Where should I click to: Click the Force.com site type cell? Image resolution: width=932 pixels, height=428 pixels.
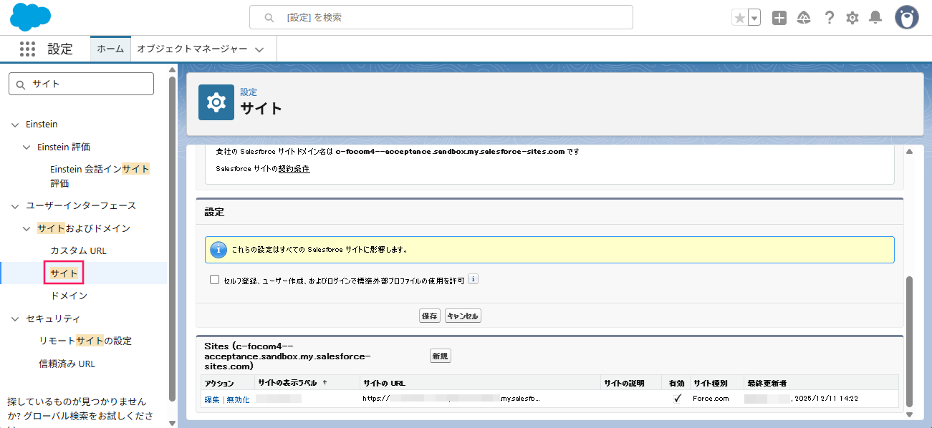coord(711,399)
